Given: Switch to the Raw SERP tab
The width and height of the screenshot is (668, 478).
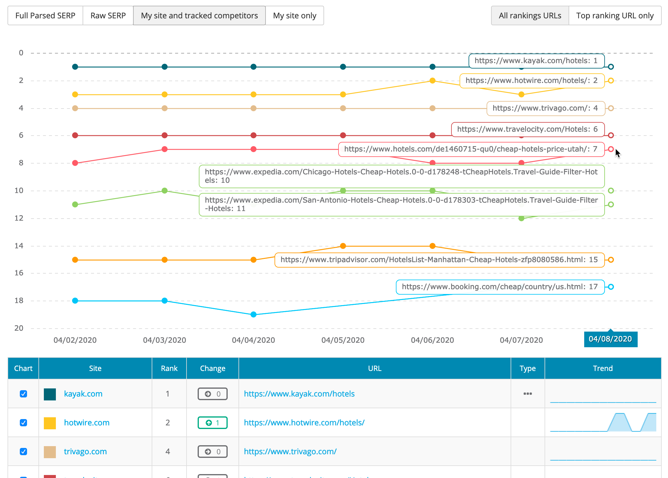Looking at the screenshot, I should point(108,16).
